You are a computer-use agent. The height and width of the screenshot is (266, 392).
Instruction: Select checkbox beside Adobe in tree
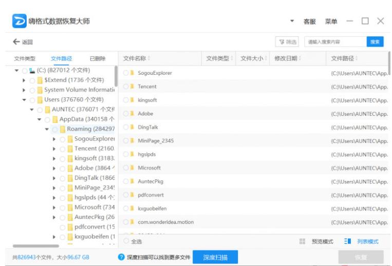pyautogui.click(x=63, y=168)
